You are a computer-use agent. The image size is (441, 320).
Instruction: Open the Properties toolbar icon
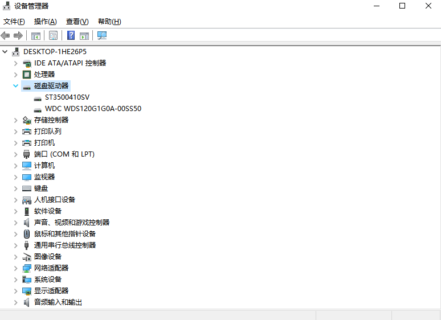click(x=53, y=36)
